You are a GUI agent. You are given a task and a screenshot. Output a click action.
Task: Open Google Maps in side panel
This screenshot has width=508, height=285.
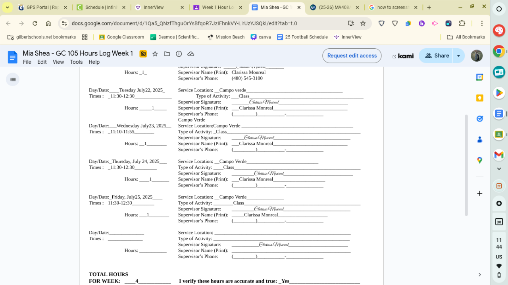click(479, 160)
